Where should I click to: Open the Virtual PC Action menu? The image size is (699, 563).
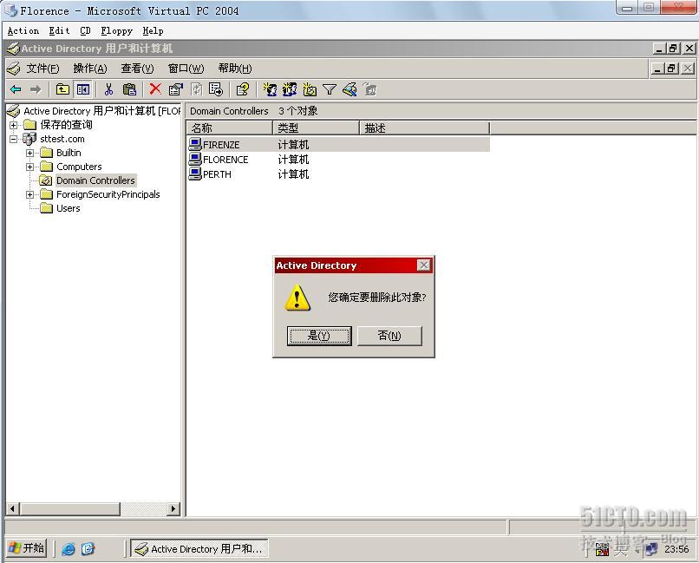tap(23, 30)
